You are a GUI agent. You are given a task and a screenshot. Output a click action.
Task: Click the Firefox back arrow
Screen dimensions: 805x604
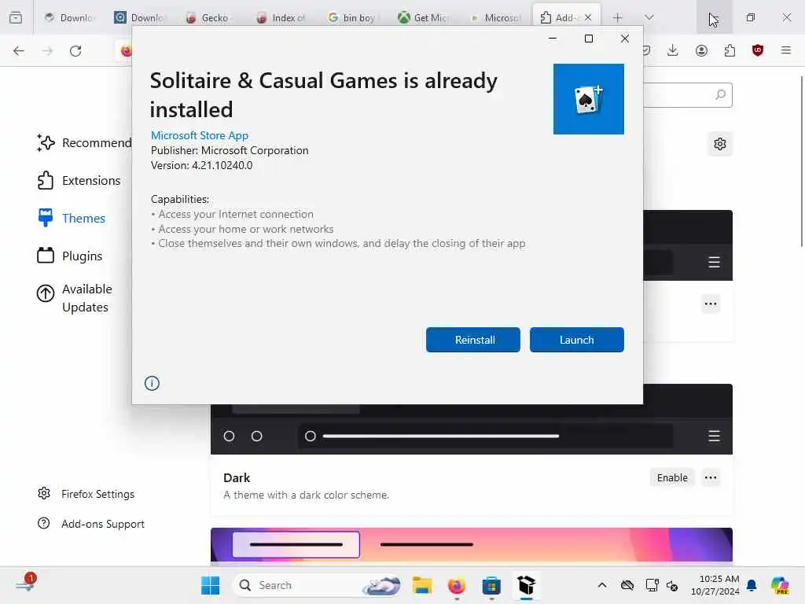[19, 51]
